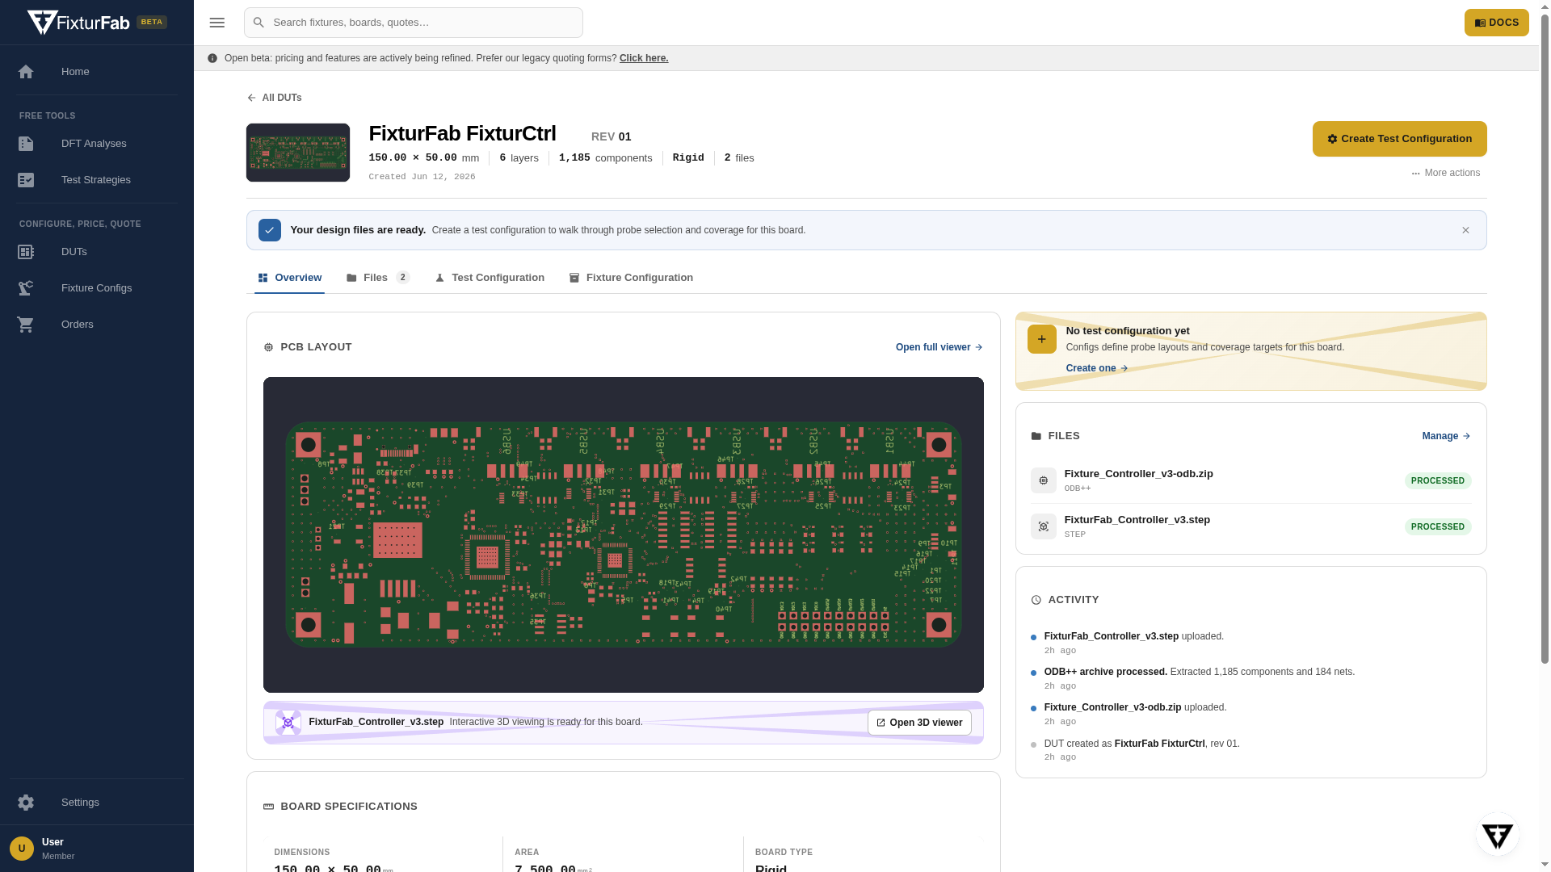Click the '1,185 components' stat
The image size is (1551, 872).
coord(606,158)
